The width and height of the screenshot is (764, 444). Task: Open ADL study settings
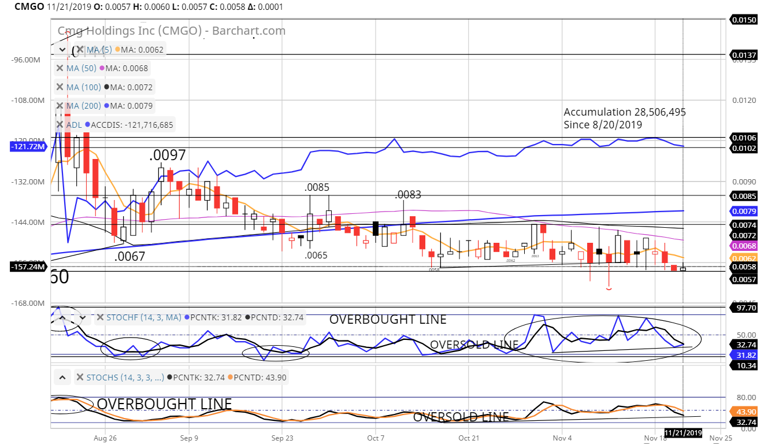(74, 124)
